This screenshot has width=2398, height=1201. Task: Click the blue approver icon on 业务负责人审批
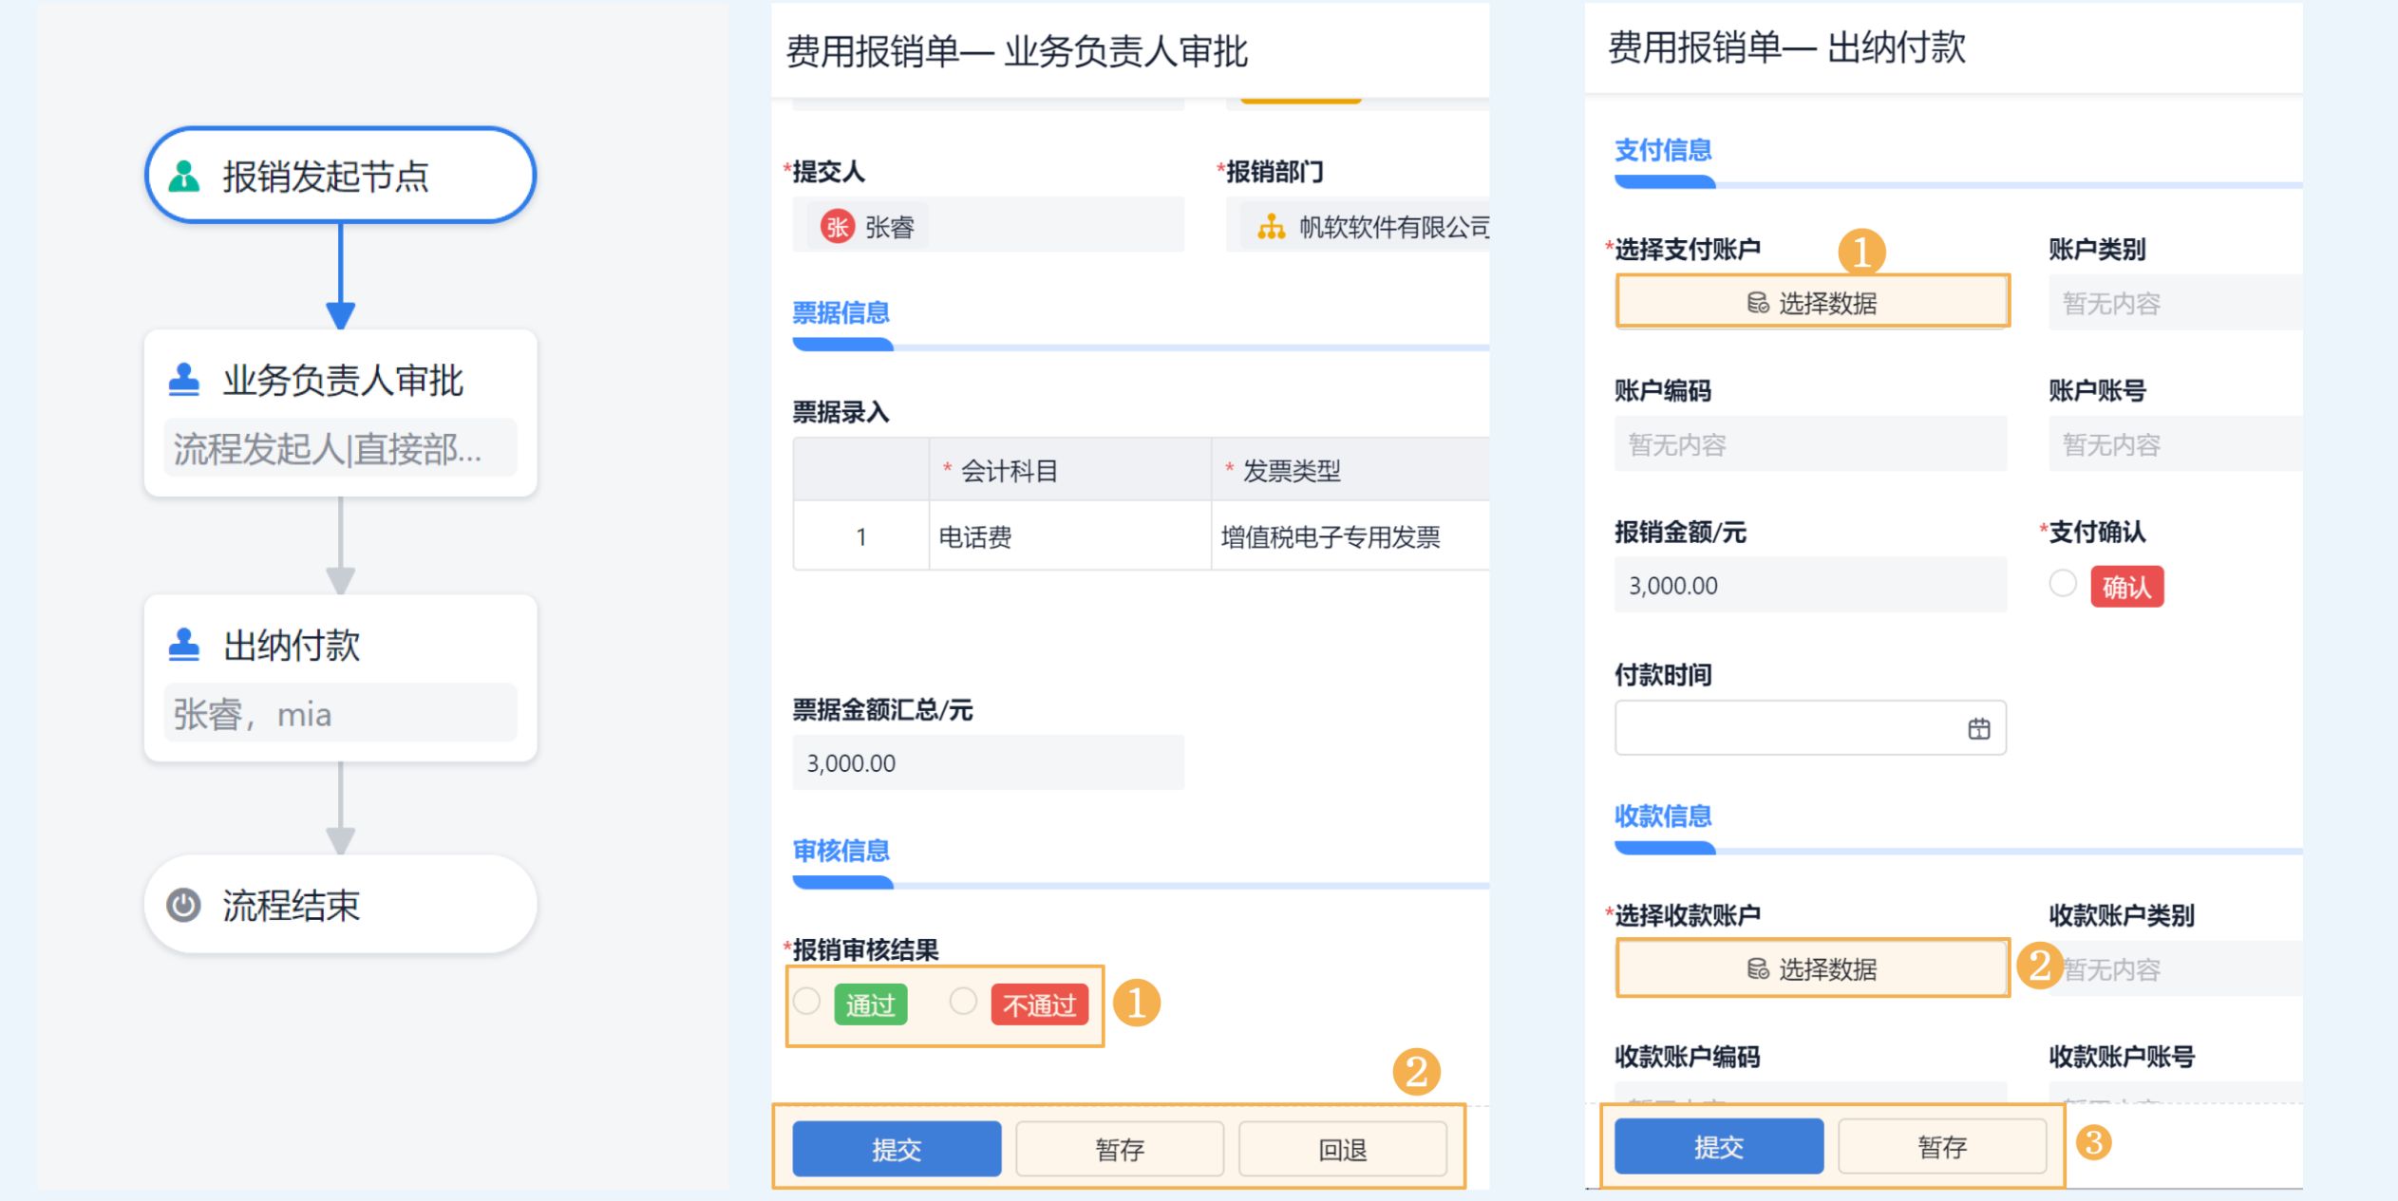pyautogui.click(x=184, y=380)
